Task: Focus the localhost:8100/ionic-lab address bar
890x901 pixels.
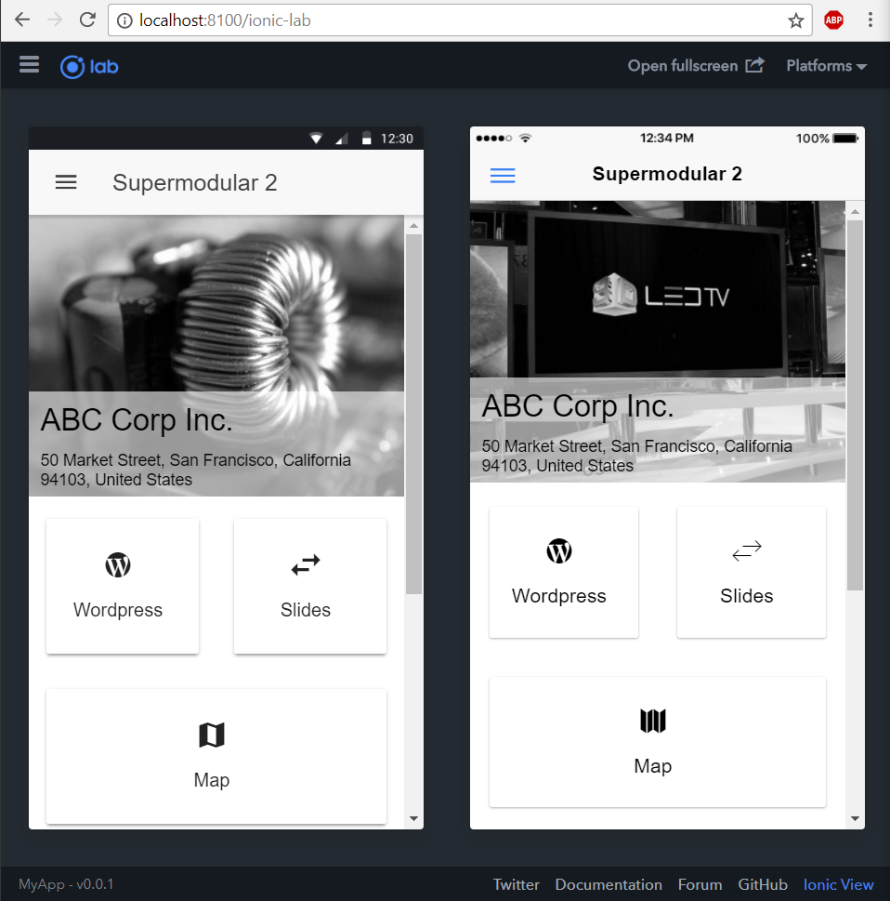Action: tap(459, 20)
